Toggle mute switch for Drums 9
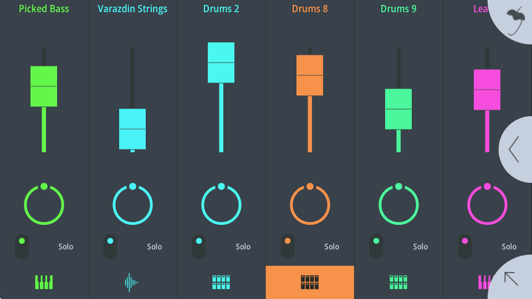The height and width of the screenshot is (299, 532). coord(376,246)
